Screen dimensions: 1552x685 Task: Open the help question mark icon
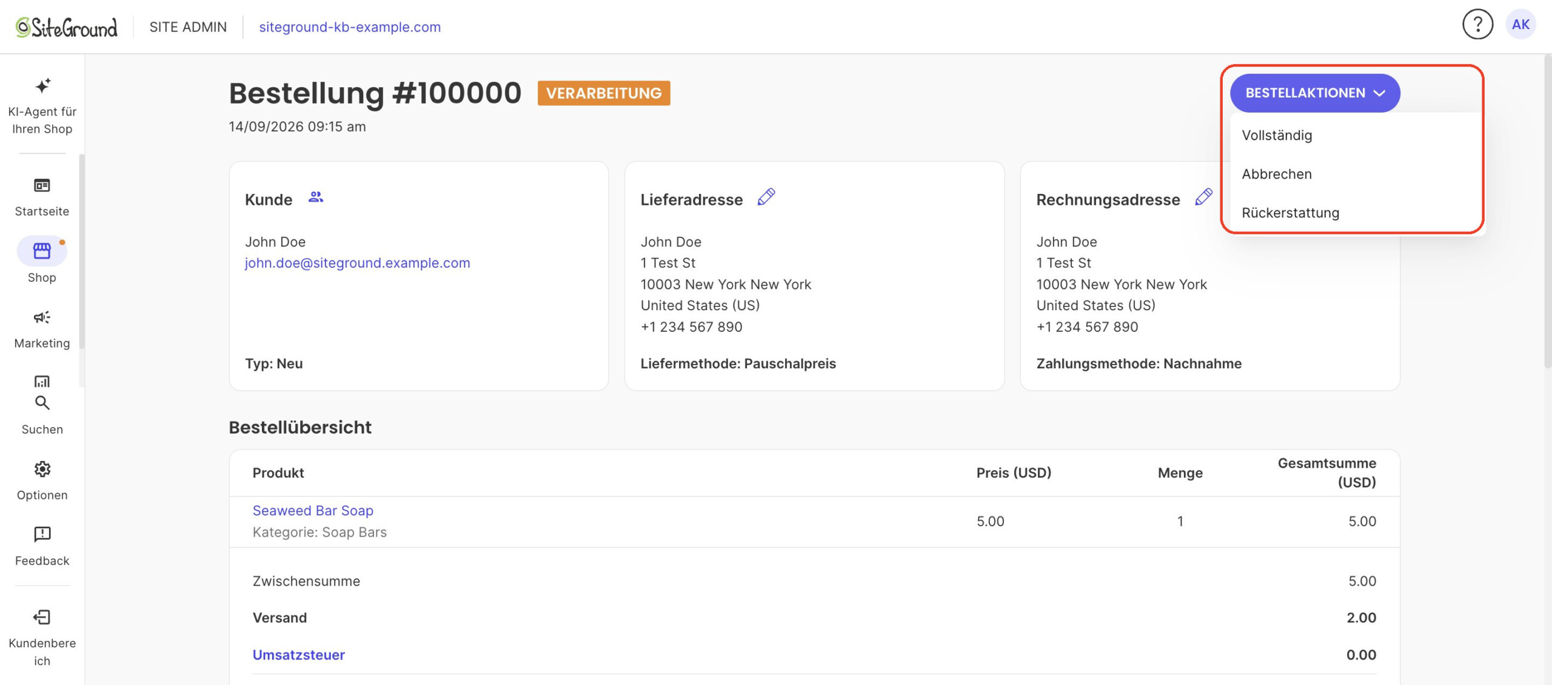(x=1477, y=25)
